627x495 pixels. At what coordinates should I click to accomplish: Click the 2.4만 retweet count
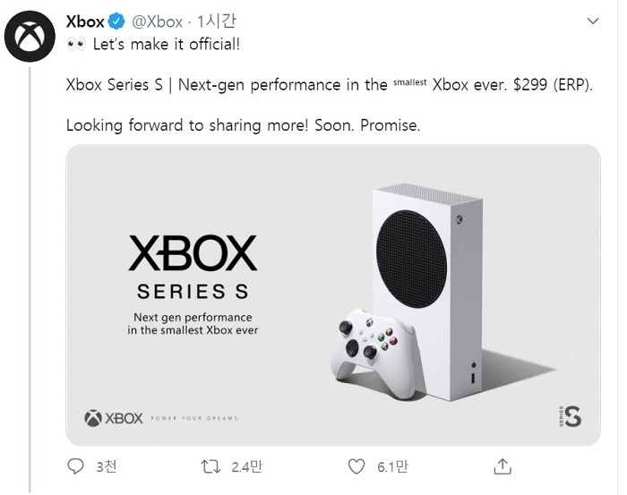pyautogui.click(x=245, y=466)
